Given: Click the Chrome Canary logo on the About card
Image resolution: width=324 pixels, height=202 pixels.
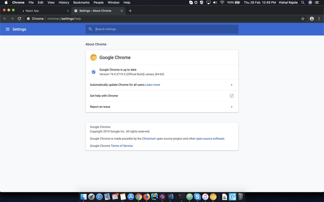Looking at the screenshot, I should (x=93, y=57).
